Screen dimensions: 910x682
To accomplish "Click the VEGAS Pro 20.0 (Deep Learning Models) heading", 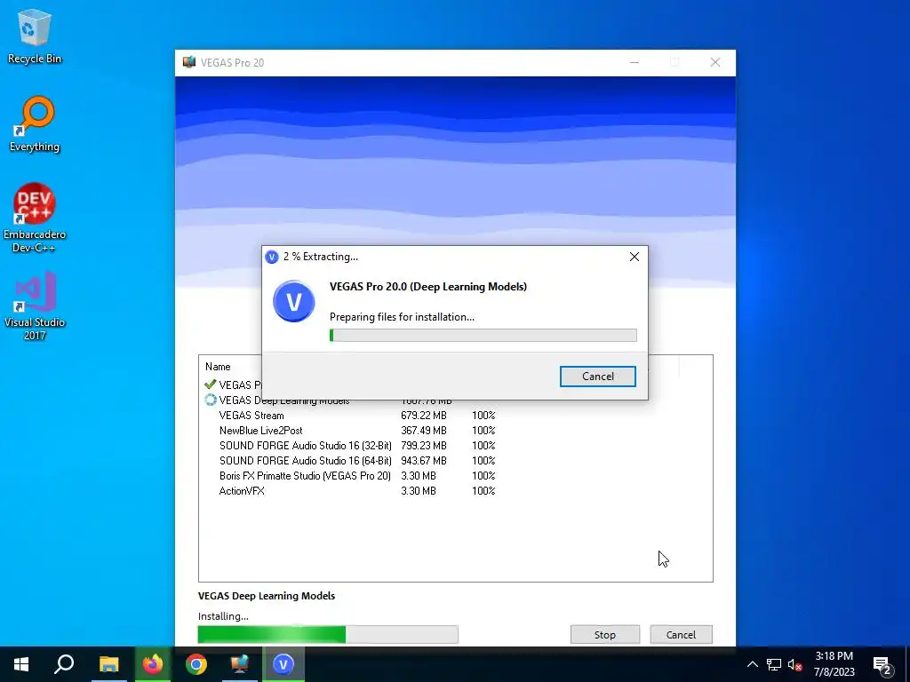I will [428, 287].
